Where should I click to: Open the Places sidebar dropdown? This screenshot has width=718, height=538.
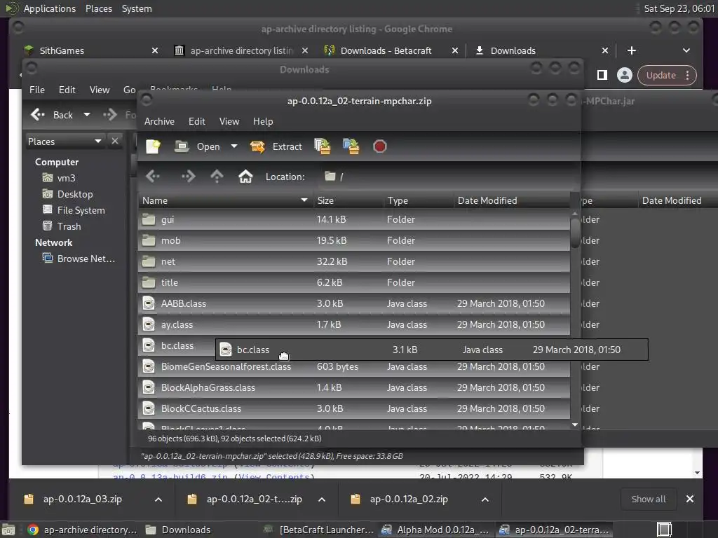65,142
